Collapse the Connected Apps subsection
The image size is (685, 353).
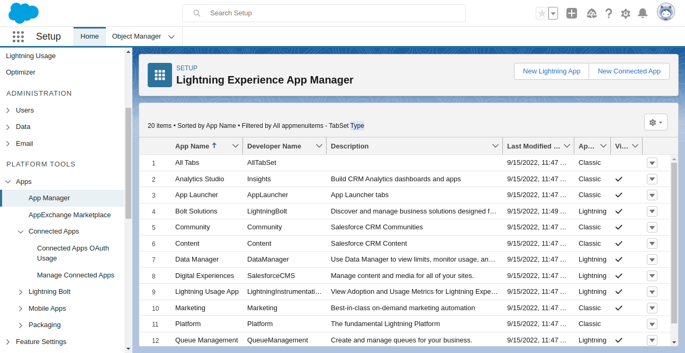pyautogui.click(x=21, y=231)
